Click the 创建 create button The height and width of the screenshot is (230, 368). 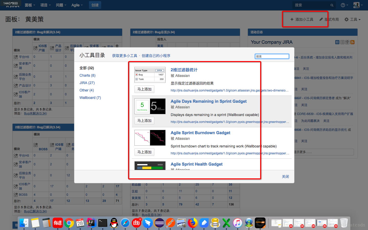(95, 5)
